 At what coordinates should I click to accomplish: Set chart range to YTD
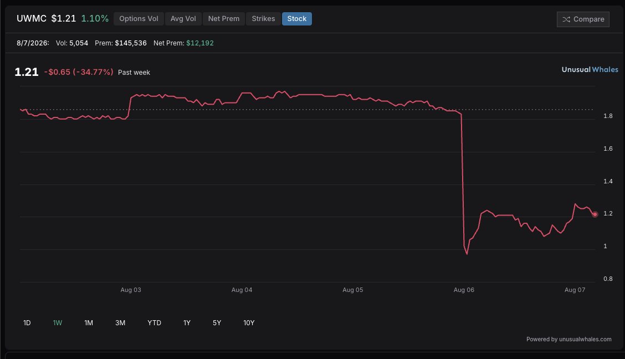tap(154, 323)
